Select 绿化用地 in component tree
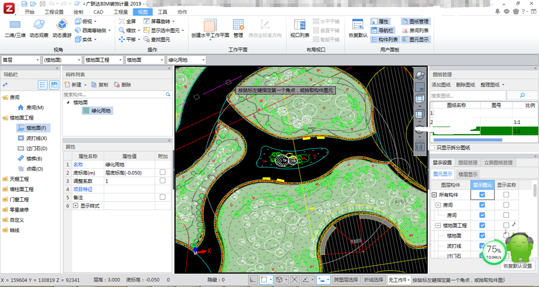This screenshot has width=539, height=287. pos(97,110)
